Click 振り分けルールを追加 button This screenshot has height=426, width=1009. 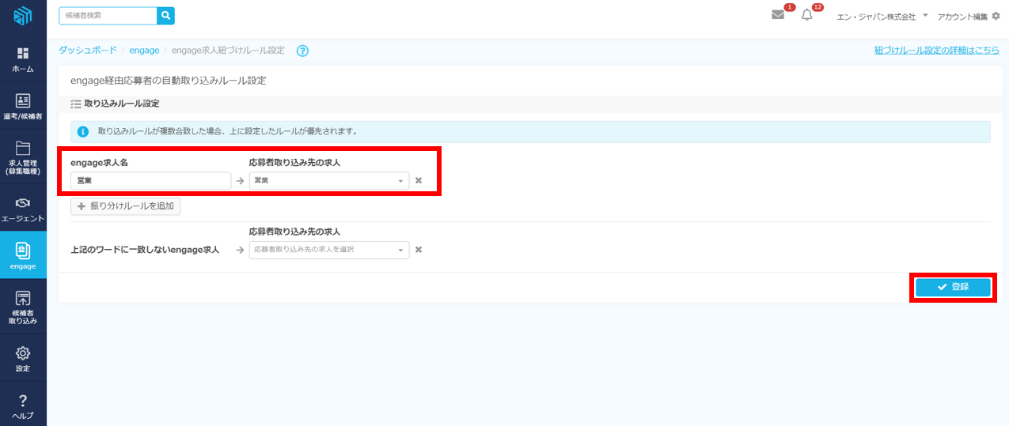126,206
